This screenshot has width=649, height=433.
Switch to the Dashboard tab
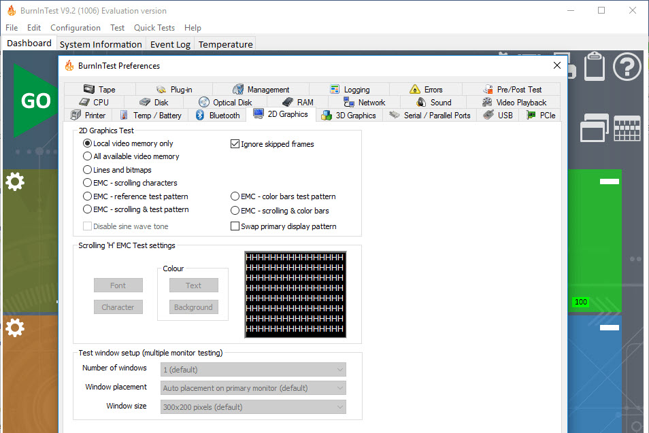pos(29,43)
